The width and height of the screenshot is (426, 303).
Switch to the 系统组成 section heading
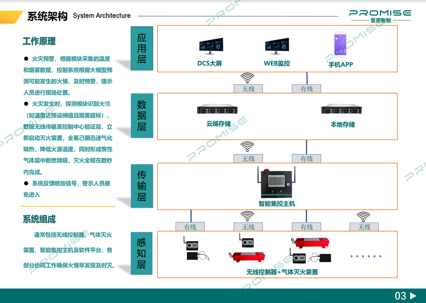coord(39,220)
